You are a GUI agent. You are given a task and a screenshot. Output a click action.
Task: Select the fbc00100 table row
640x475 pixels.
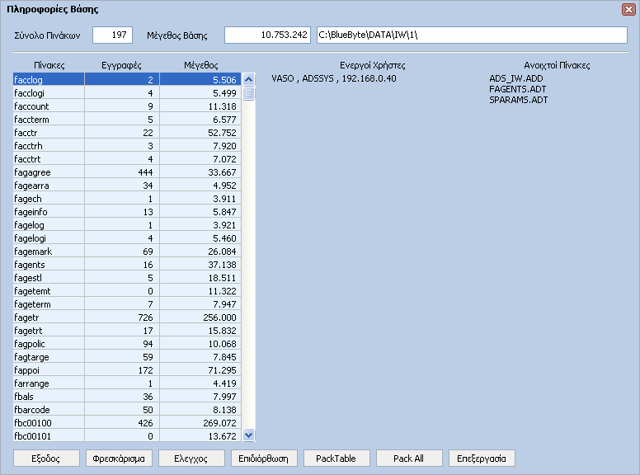pos(127,423)
